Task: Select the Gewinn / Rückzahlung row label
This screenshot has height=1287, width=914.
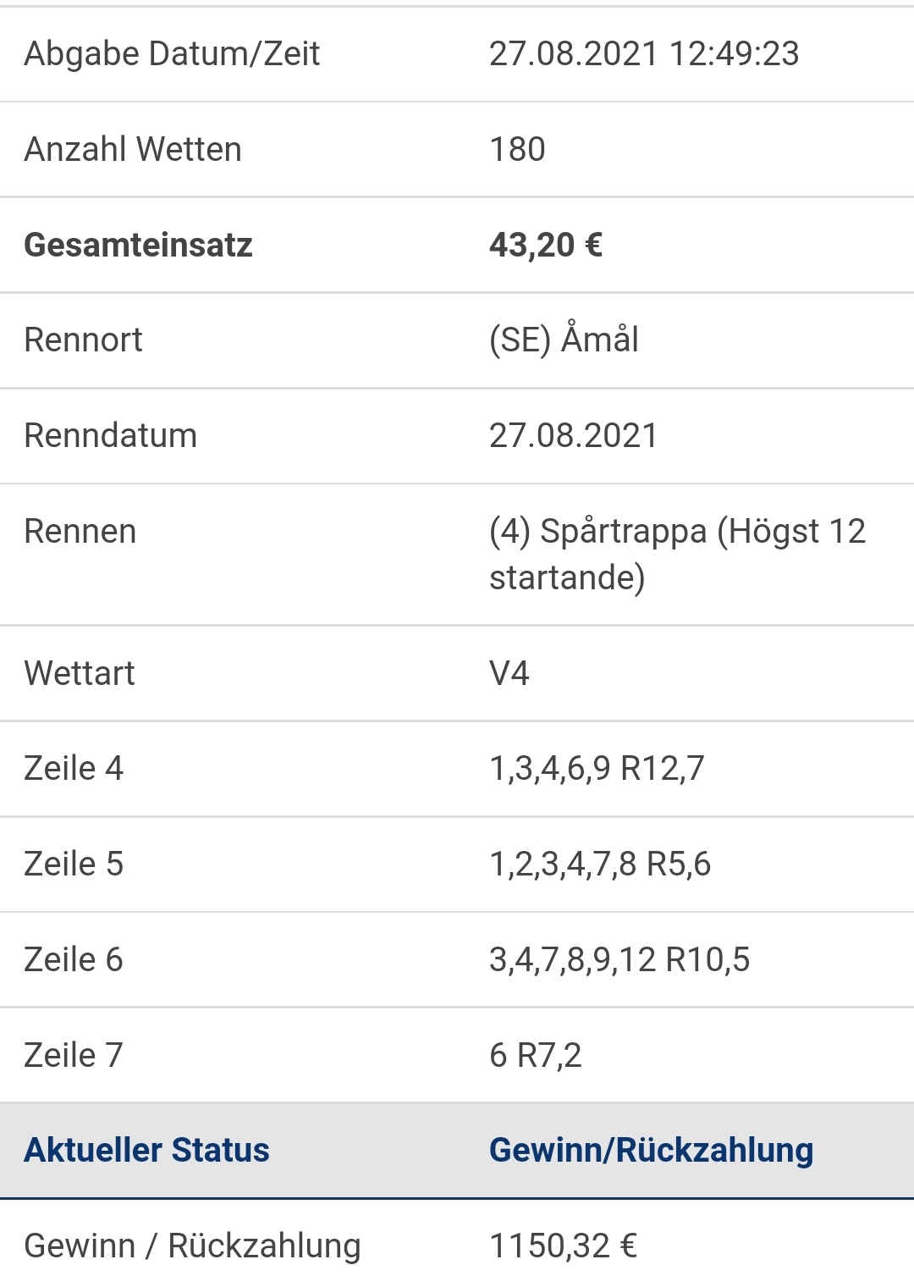Action: point(192,1246)
